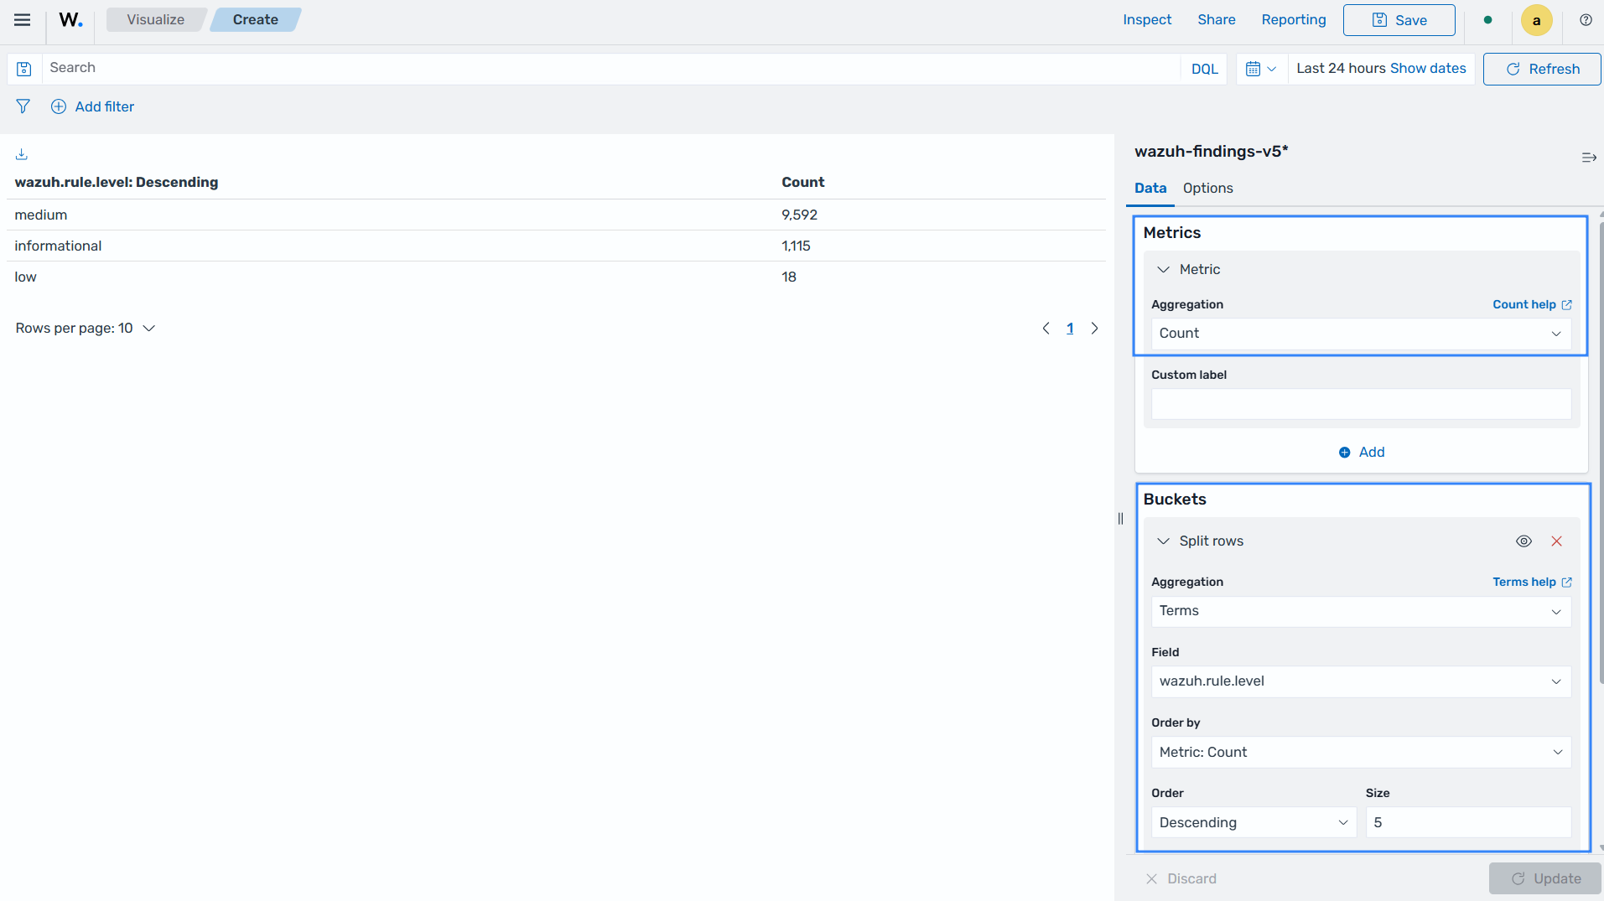The image size is (1604, 901).
Task: Open the Share menu item
Action: [1216, 19]
